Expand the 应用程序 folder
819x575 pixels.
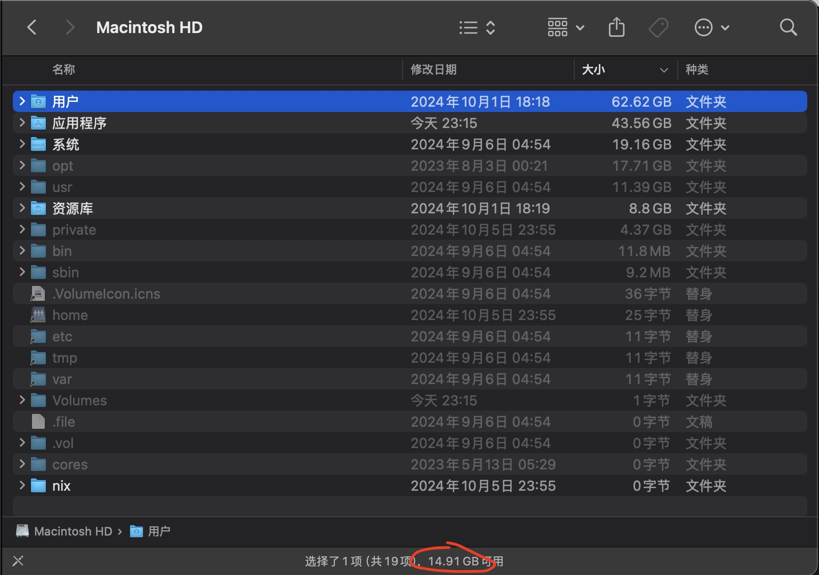point(22,123)
